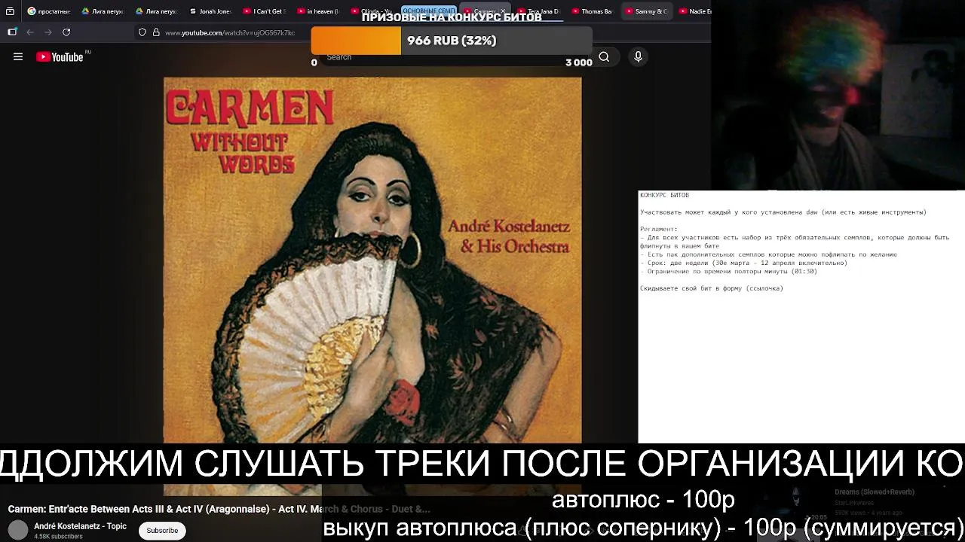Focus the address bar showing youtube.com URL
The image size is (965, 542).
click(230, 32)
